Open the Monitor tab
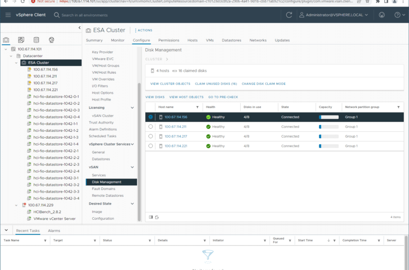Screen dimensions: 409x270 pyautogui.click(x=117, y=40)
